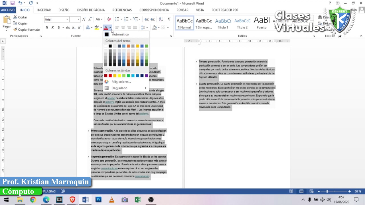Click the Pegar clipboard icon

click(7, 20)
